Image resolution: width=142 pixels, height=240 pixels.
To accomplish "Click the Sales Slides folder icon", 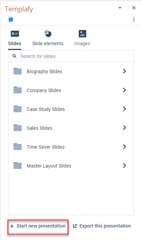I will coord(18,128).
